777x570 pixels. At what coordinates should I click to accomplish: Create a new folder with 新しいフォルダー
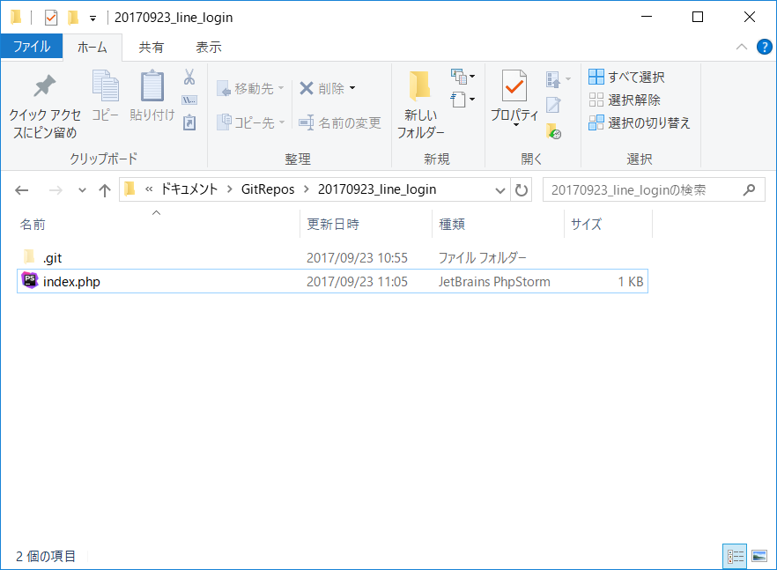pyautogui.click(x=420, y=105)
